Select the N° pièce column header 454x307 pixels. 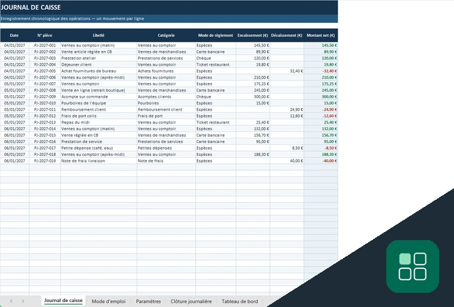click(45, 35)
